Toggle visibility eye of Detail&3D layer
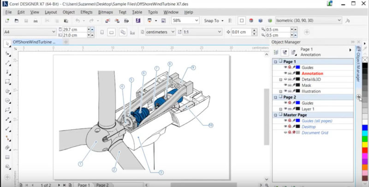The height and width of the screenshot is (187, 369). click(x=286, y=79)
